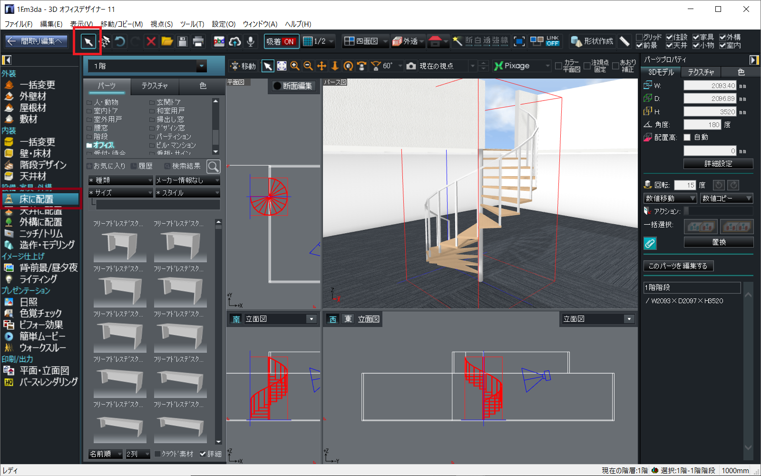
Task: Click the ruler measurement icon
Action: coord(624,41)
